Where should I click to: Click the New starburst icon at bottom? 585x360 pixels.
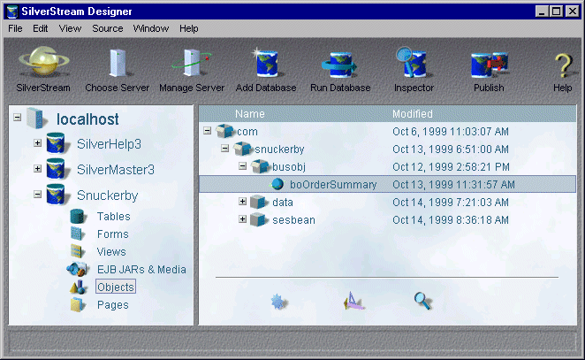tap(278, 302)
